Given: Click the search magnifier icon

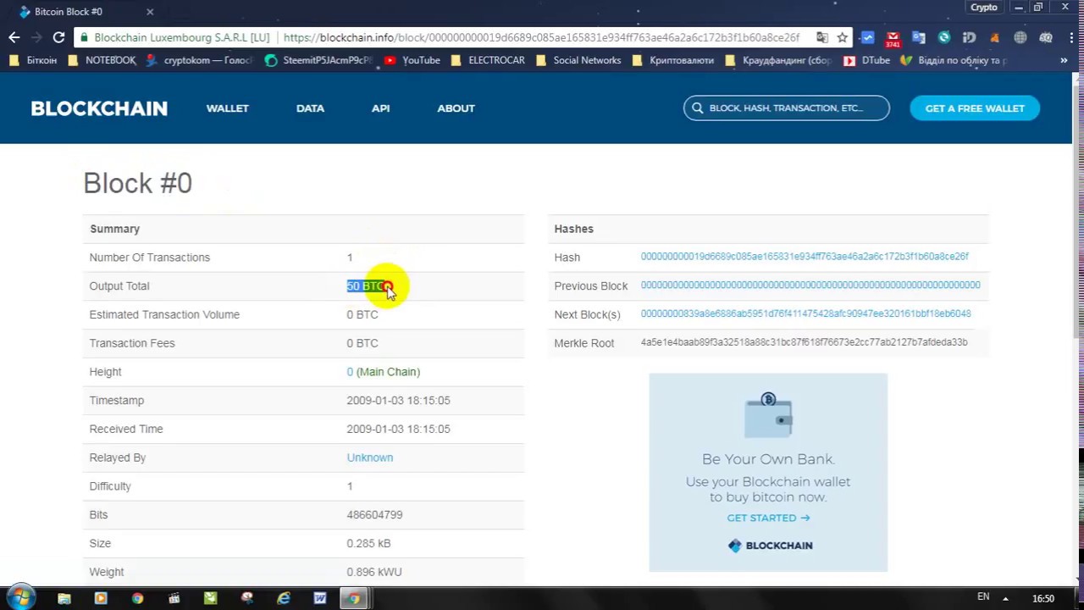Looking at the screenshot, I should pyautogui.click(x=697, y=108).
